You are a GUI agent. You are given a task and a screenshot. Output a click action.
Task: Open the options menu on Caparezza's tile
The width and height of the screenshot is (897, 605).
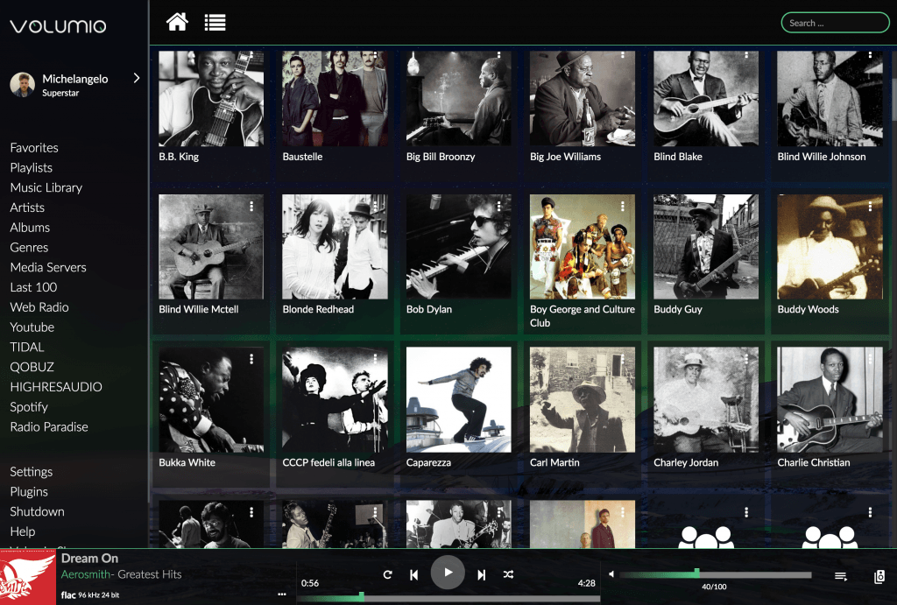(x=498, y=360)
